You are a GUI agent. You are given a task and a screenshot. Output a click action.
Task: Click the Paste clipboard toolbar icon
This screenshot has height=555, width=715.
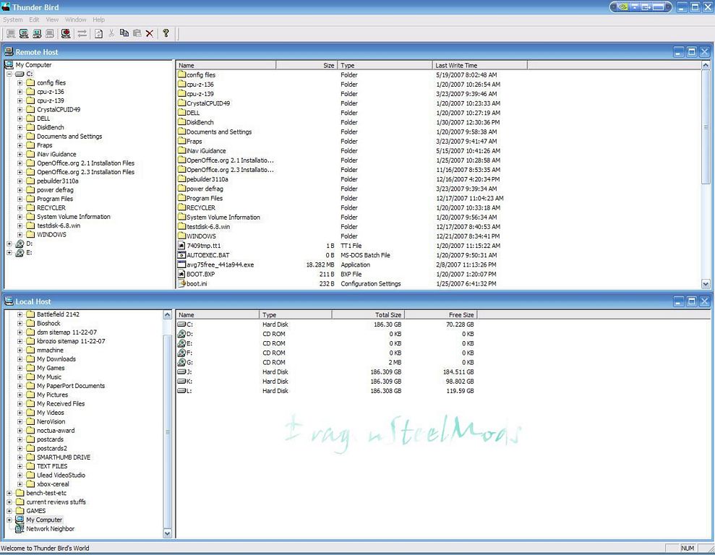coord(137,33)
